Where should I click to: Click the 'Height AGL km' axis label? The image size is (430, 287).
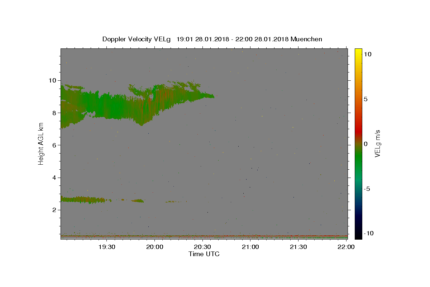coord(41,143)
